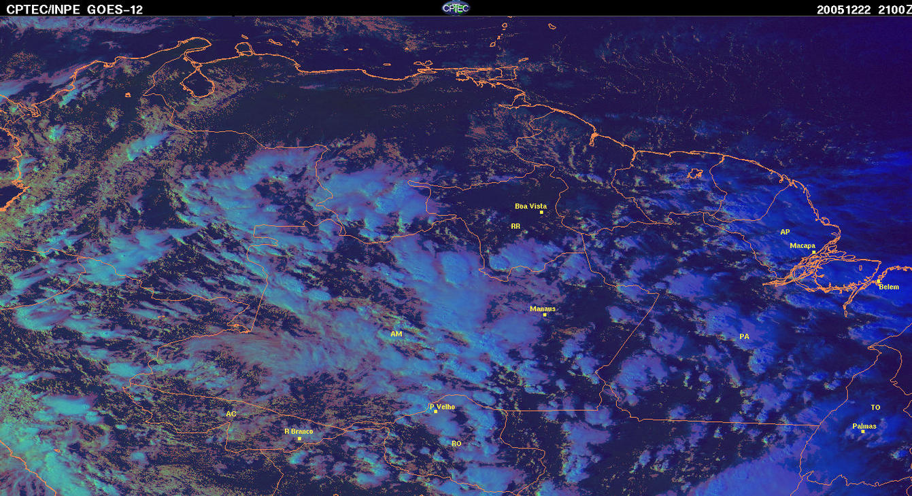The width and height of the screenshot is (912, 496).
Task: Click the PA state label
Action: click(744, 336)
